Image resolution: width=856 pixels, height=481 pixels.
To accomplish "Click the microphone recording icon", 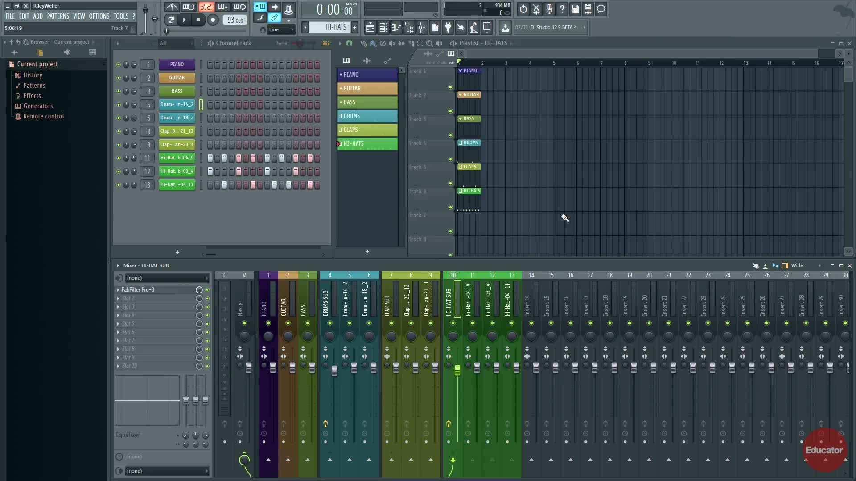I will pyautogui.click(x=549, y=9).
